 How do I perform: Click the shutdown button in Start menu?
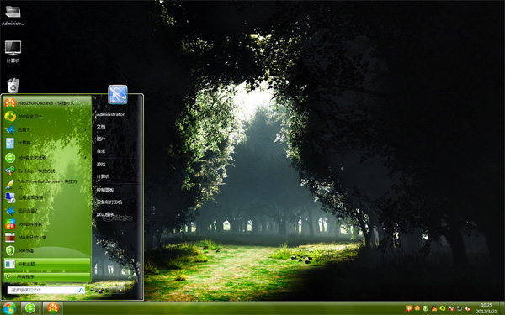tap(106, 290)
